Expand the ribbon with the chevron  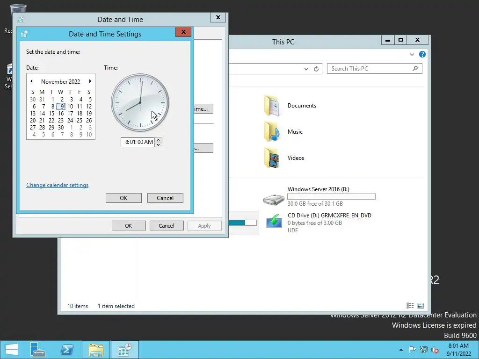click(412, 54)
